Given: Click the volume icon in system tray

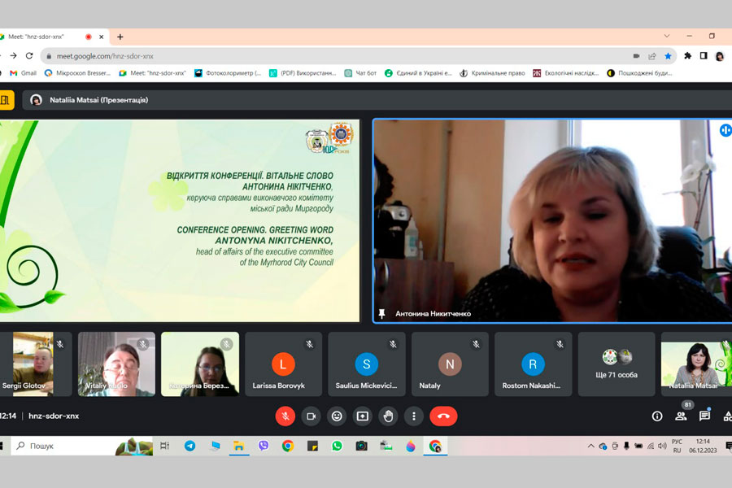Looking at the screenshot, I should tap(662, 446).
